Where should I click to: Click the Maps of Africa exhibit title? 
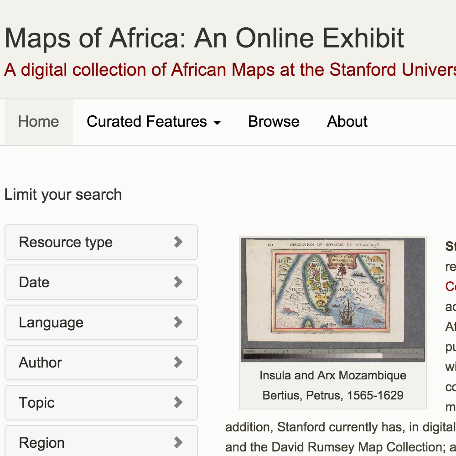pyautogui.click(x=204, y=38)
